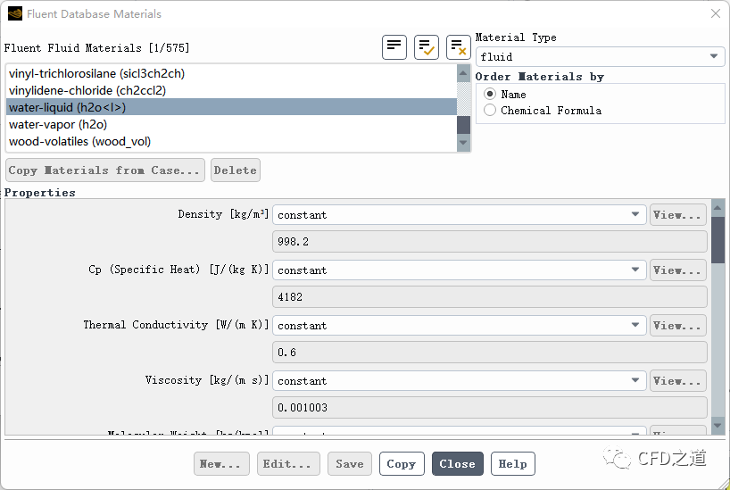
Task: Open the Density method dropdown
Action: 459,215
